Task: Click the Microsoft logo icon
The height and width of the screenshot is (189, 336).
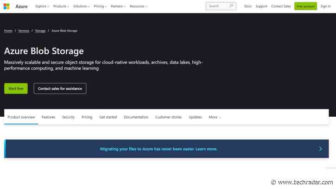Action: tap(6, 6)
